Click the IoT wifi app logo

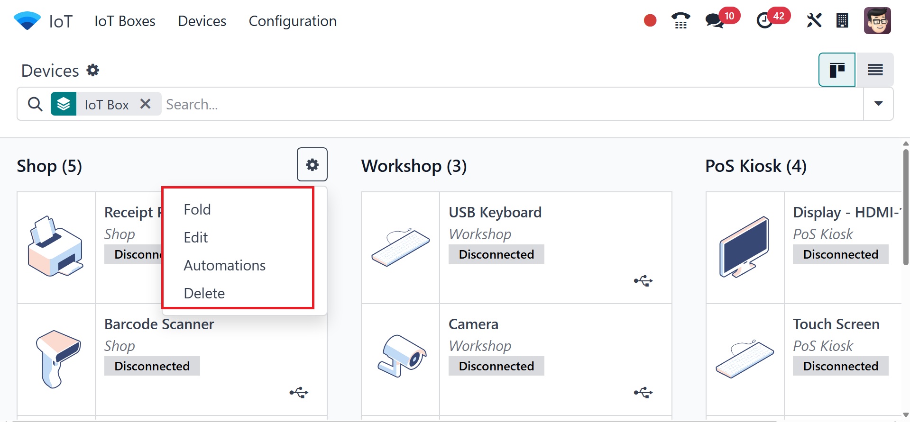pyautogui.click(x=27, y=21)
